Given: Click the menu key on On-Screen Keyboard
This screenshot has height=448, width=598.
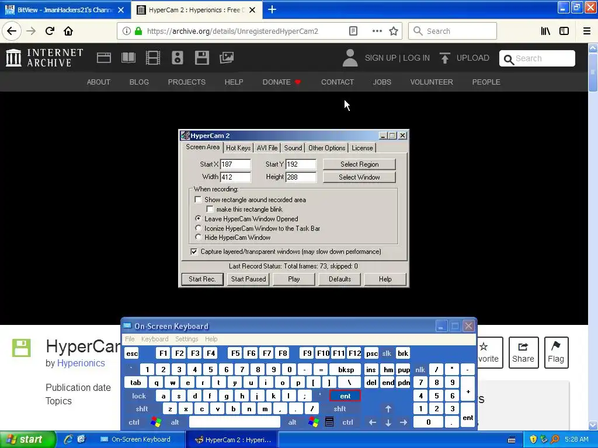Looking at the screenshot, I should [x=329, y=422].
